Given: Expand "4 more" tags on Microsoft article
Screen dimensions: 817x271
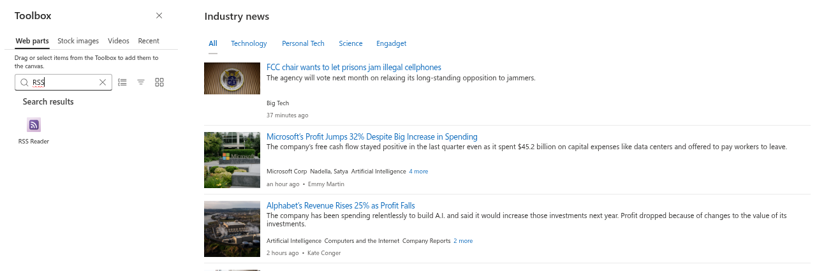Looking at the screenshot, I should click(x=418, y=172).
